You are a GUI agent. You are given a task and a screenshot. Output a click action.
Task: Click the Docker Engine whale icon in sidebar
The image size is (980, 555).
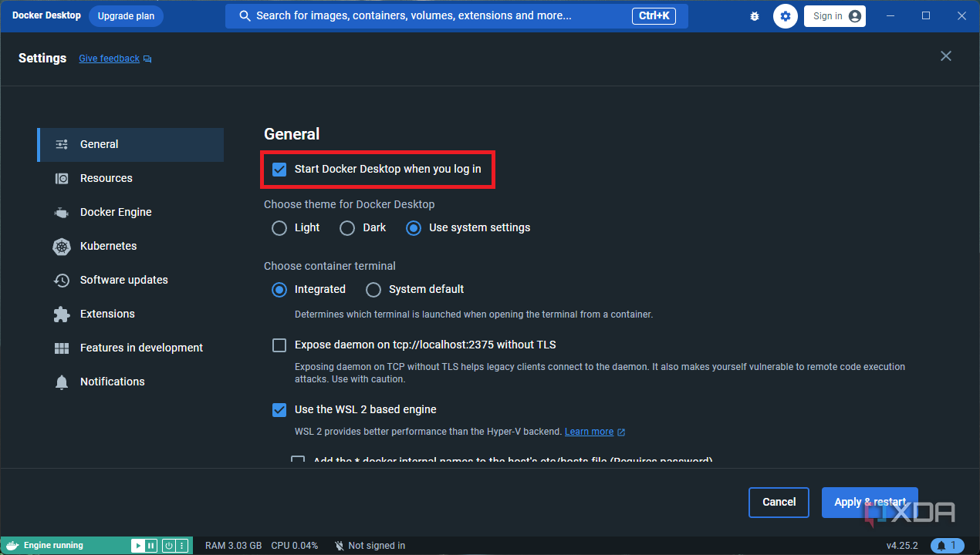tap(62, 213)
